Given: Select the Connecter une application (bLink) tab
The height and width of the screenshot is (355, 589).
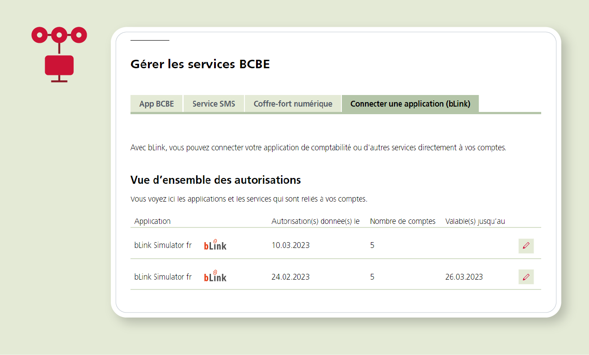Looking at the screenshot, I should (410, 104).
